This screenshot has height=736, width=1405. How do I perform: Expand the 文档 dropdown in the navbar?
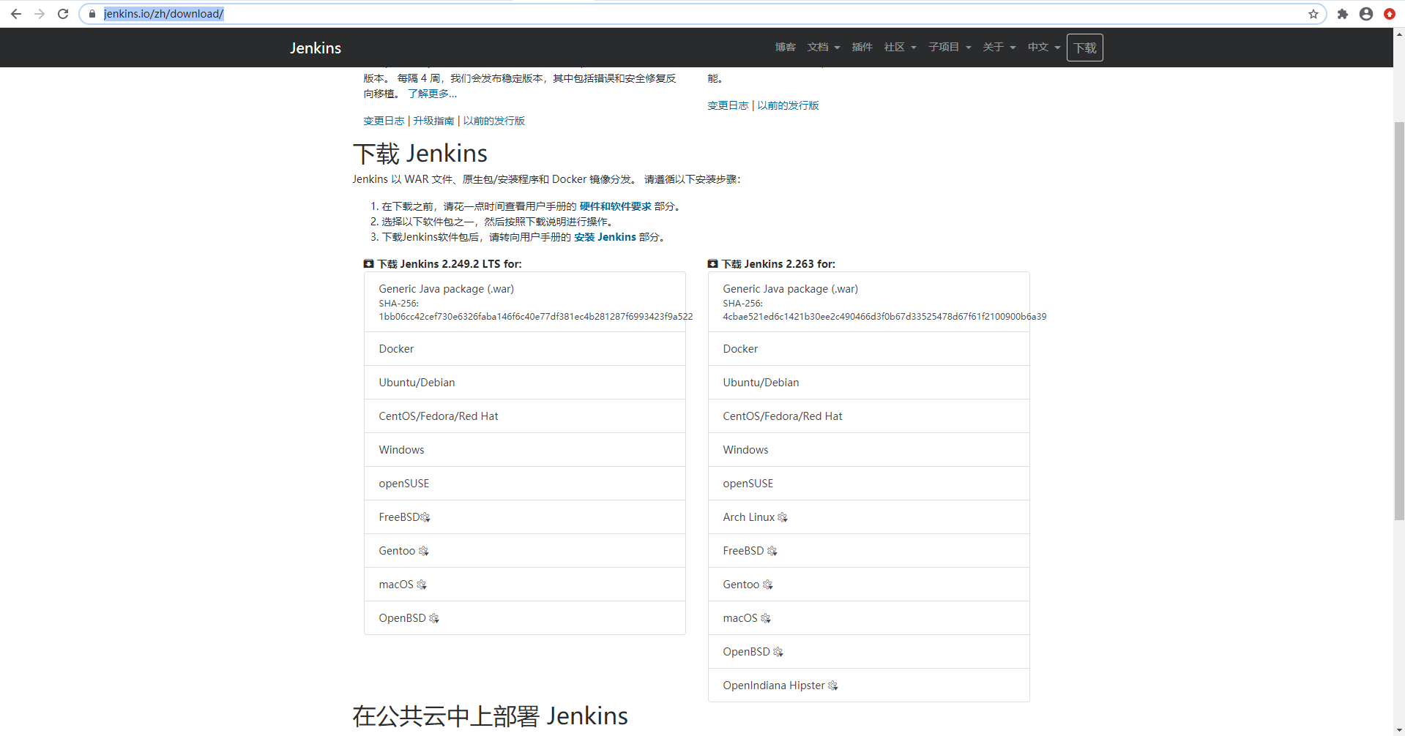coord(823,47)
